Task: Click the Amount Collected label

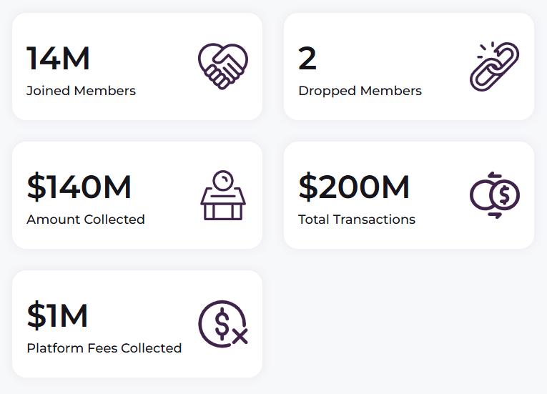Action: pos(86,220)
